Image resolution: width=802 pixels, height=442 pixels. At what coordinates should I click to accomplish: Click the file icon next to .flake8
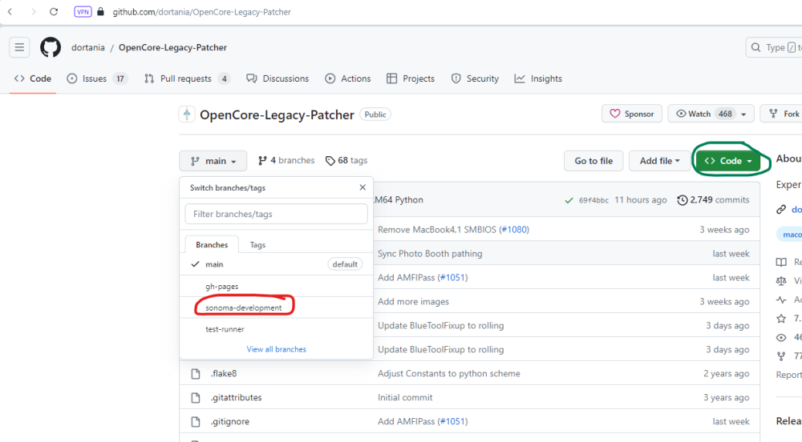click(196, 374)
